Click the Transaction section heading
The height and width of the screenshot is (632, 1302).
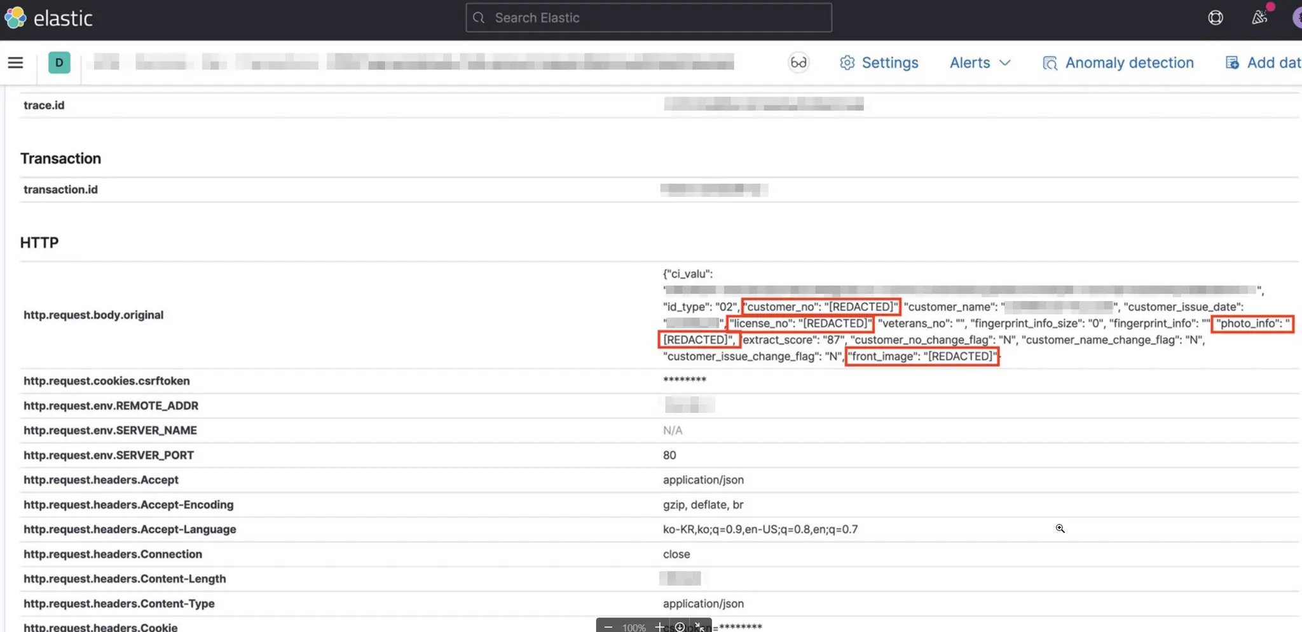60,158
